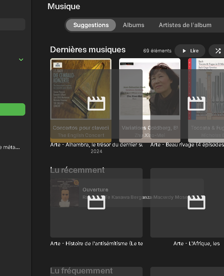Open the Bach organ pipes album cover
This screenshot has width=224, height=276.
206,89
